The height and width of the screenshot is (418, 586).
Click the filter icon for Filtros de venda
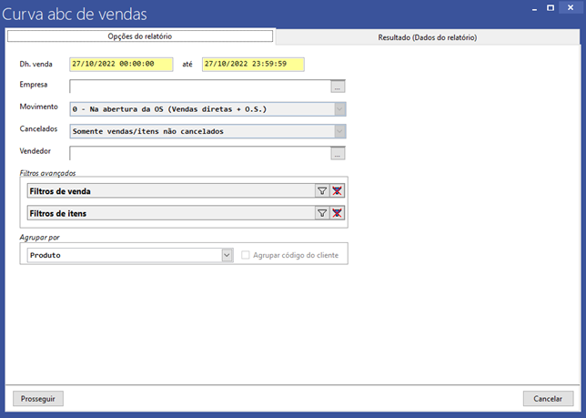coord(322,191)
